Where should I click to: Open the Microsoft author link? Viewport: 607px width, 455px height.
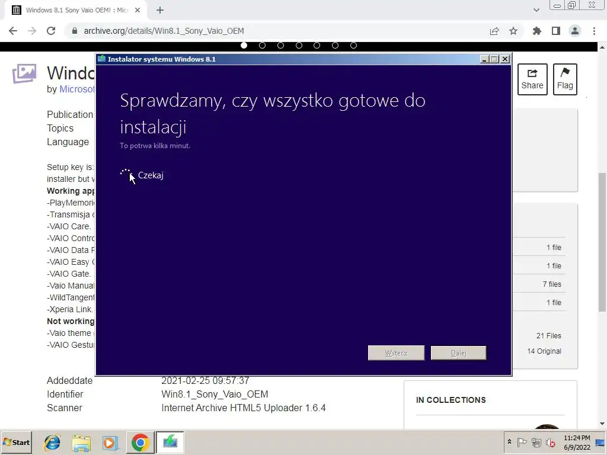click(x=76, y=89)
